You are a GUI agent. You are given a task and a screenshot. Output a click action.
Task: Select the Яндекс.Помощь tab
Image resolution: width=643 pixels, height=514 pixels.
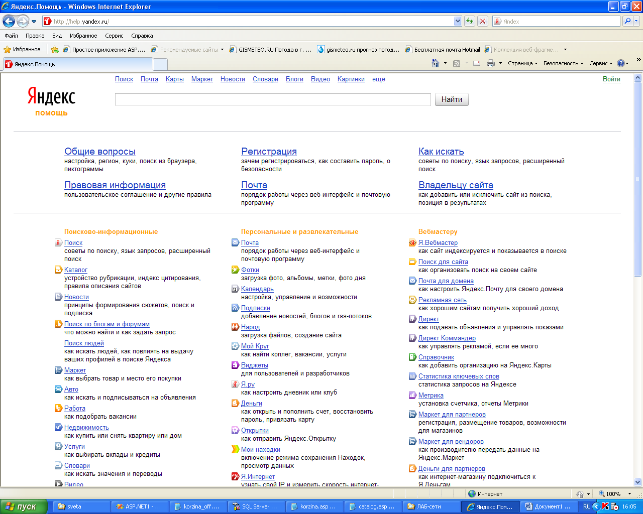pos(77,64)
